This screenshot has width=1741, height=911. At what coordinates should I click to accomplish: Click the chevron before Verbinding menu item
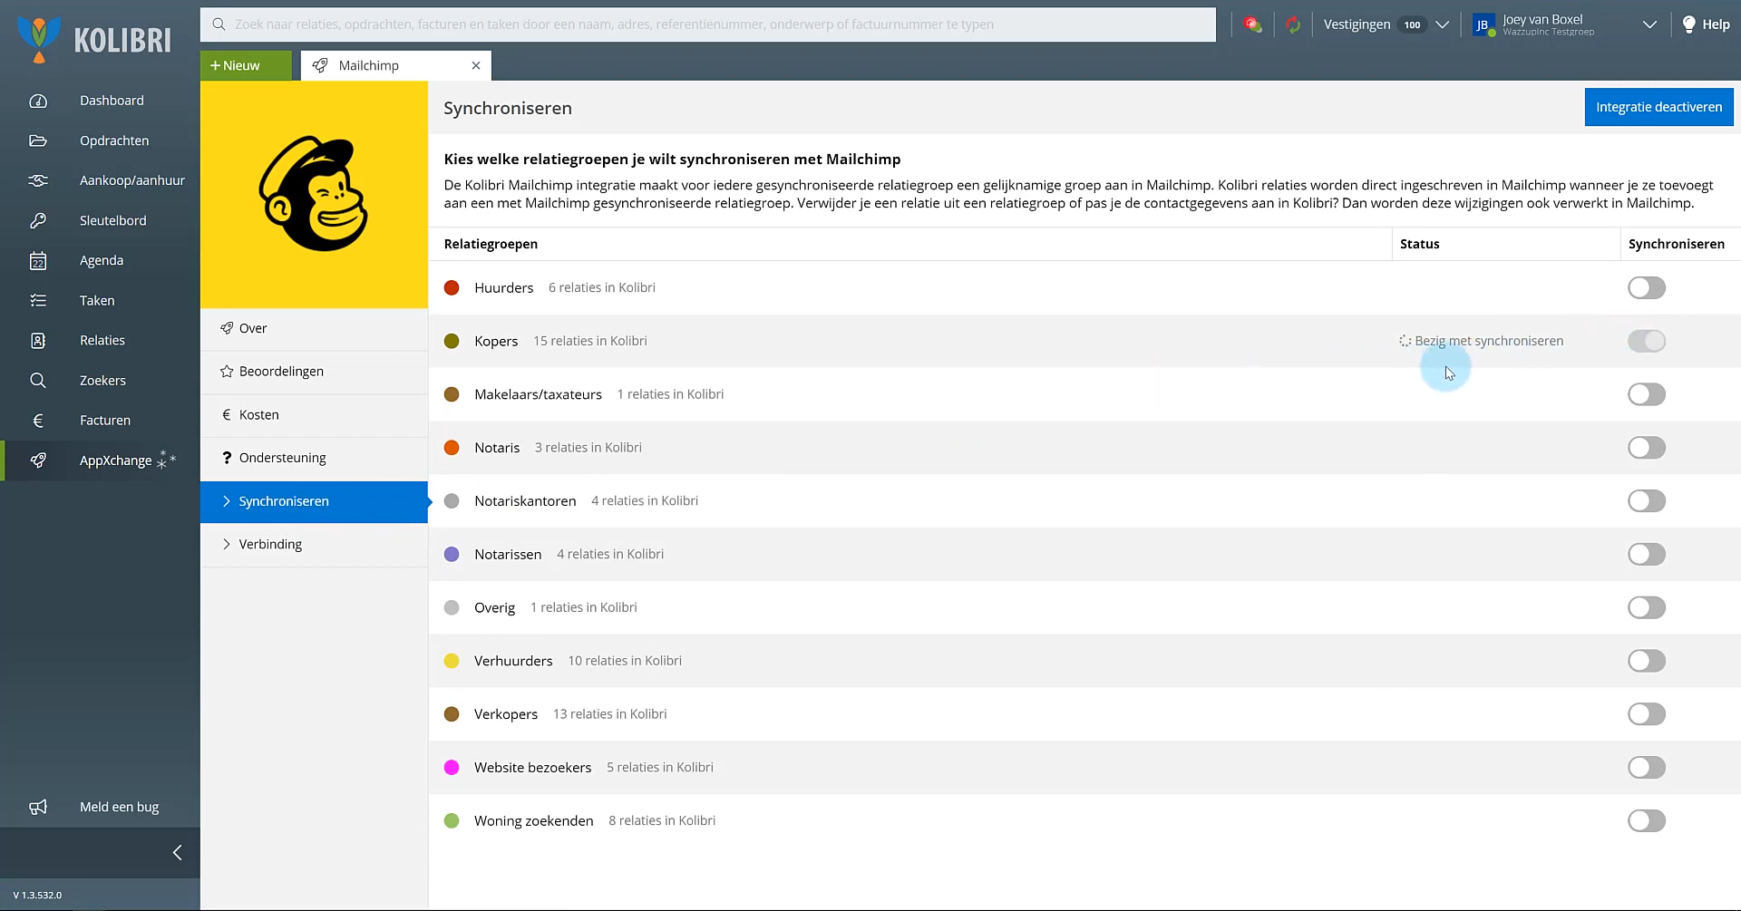[x=226, y=544]
